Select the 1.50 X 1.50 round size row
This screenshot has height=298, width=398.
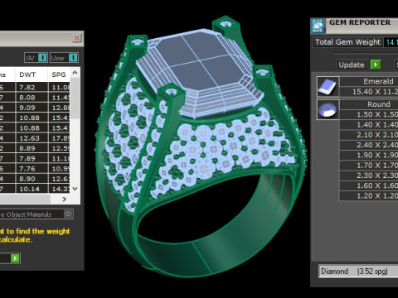(x=369, y=114)
